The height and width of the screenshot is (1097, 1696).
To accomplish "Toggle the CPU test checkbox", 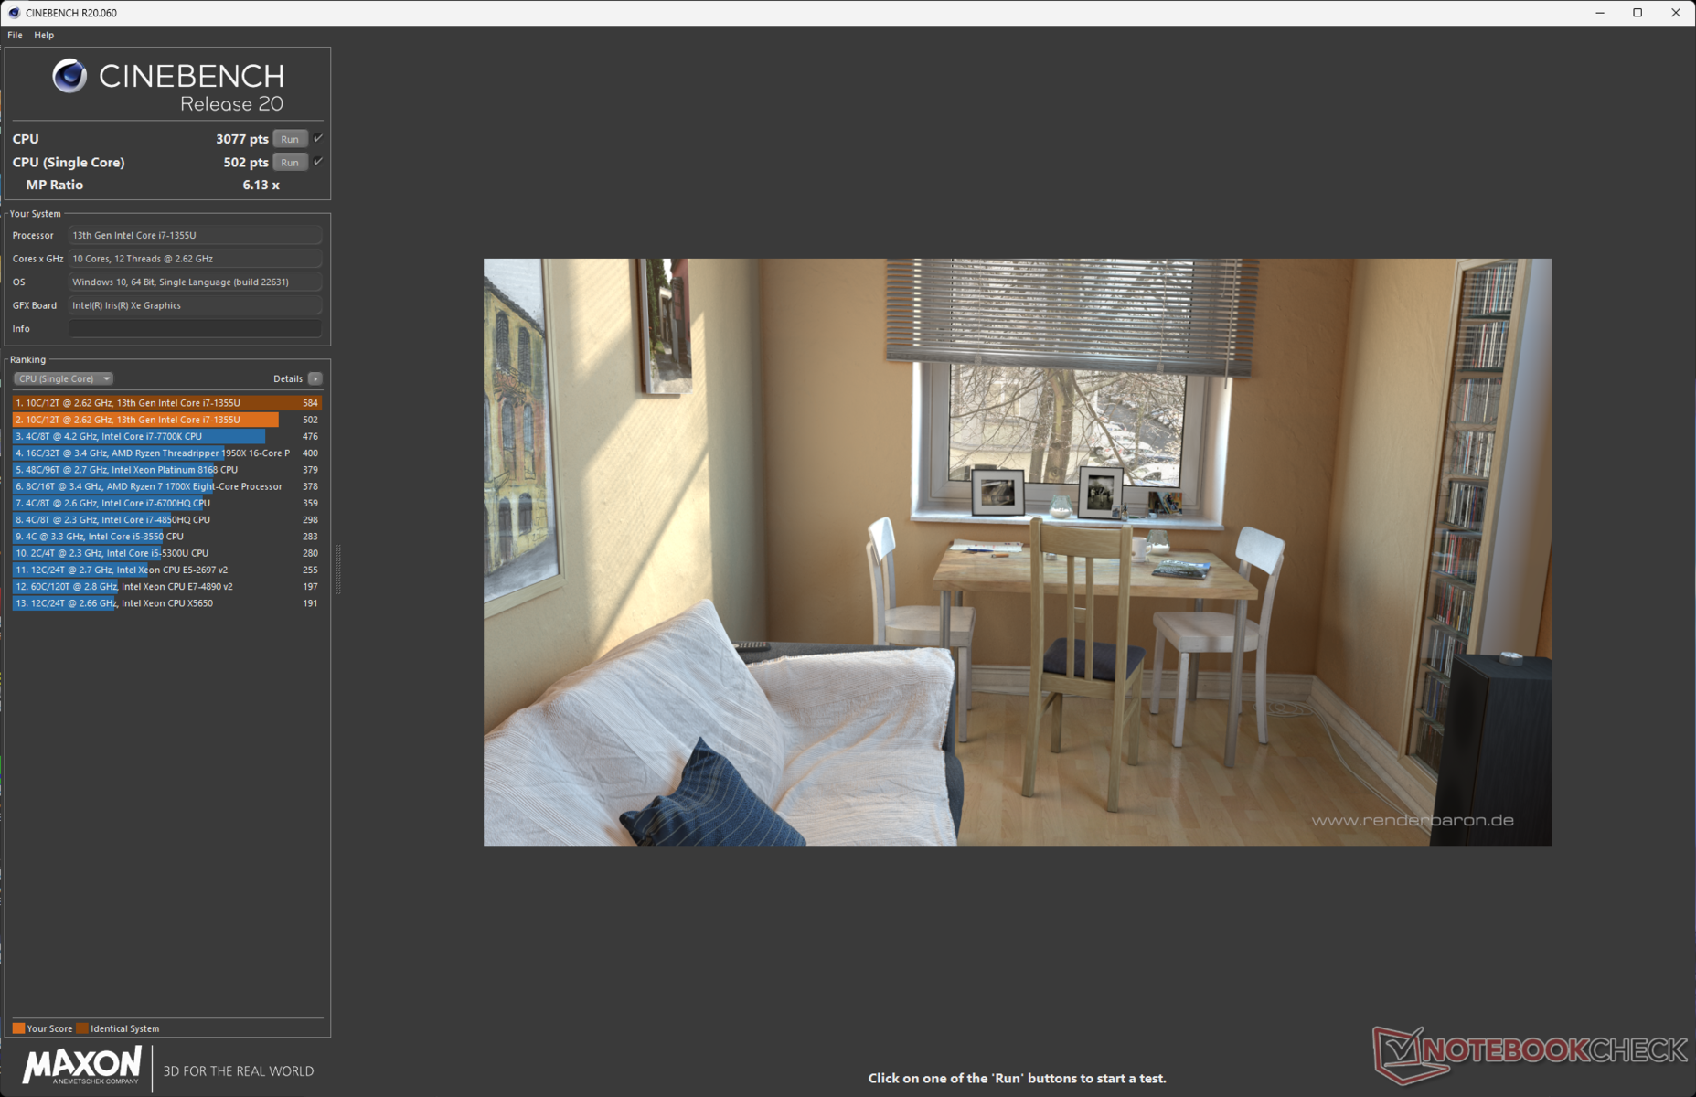I will pos(318,139).
